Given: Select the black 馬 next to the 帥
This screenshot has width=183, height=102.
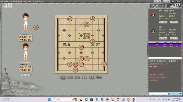Looking at the screenshot, I should tap(70, 64).
